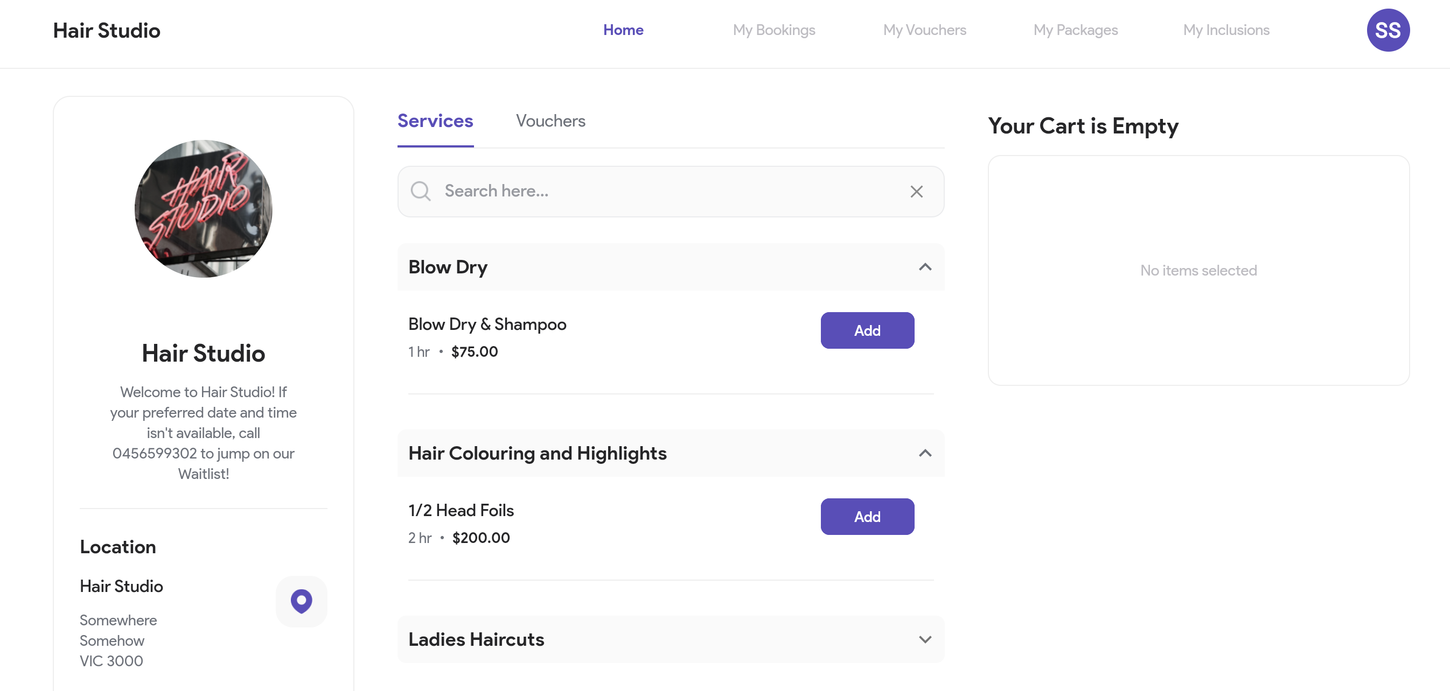Navigate to My Inclusions

[1226, 30]
